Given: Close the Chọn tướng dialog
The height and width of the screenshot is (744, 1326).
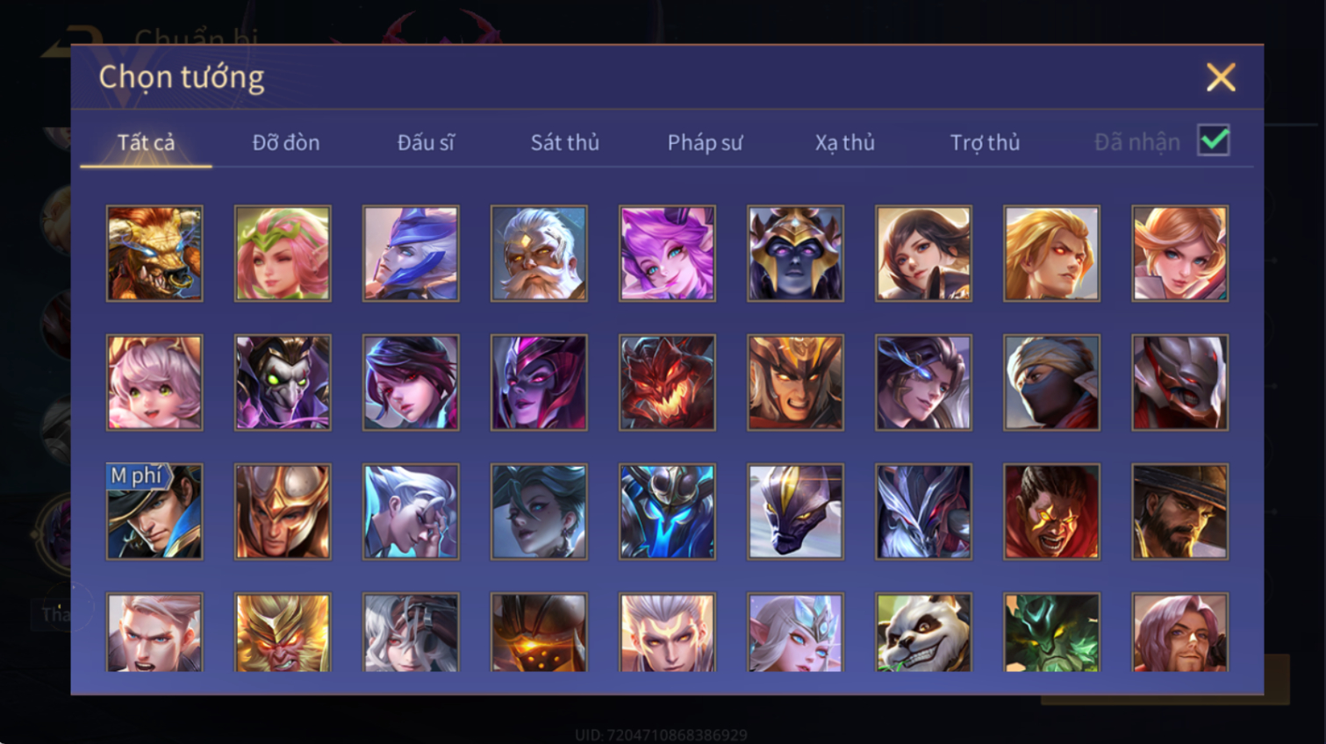Looking at the screenshot, I should click(1221, 77).
